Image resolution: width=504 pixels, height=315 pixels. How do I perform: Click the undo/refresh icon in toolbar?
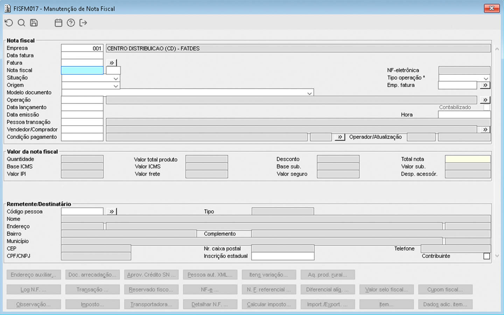coord(9,23)
